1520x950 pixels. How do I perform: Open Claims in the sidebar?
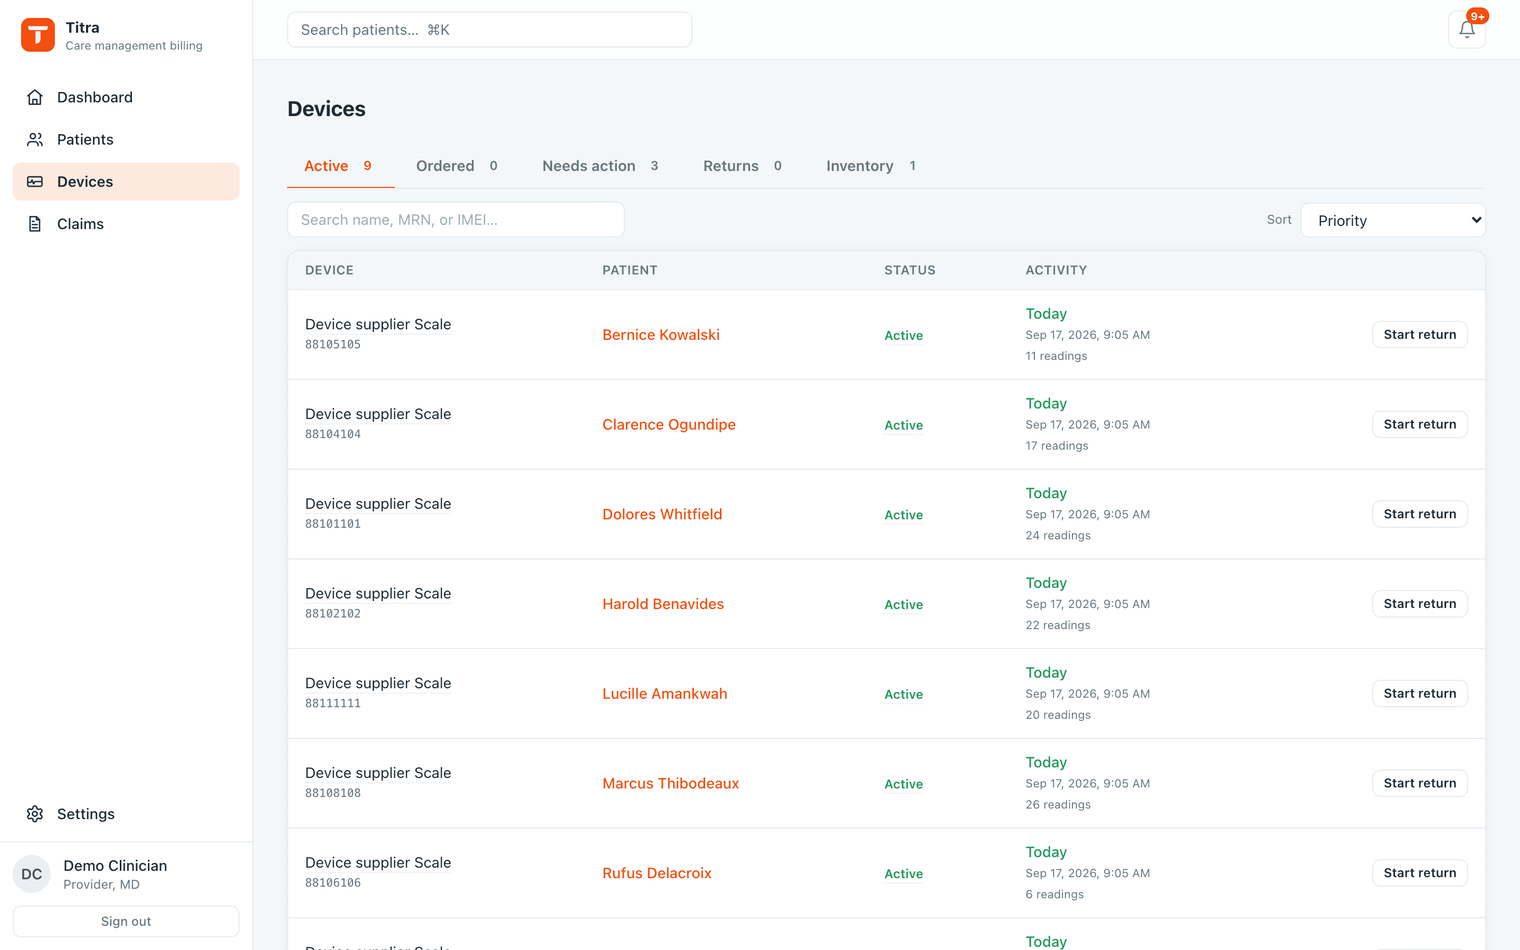[x=126, y=224]
